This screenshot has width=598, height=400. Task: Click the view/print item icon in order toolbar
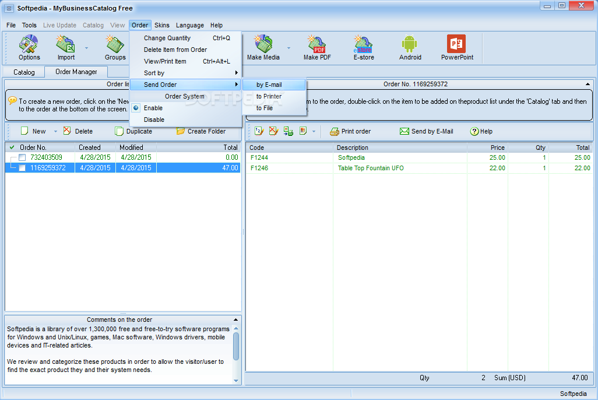289,131
